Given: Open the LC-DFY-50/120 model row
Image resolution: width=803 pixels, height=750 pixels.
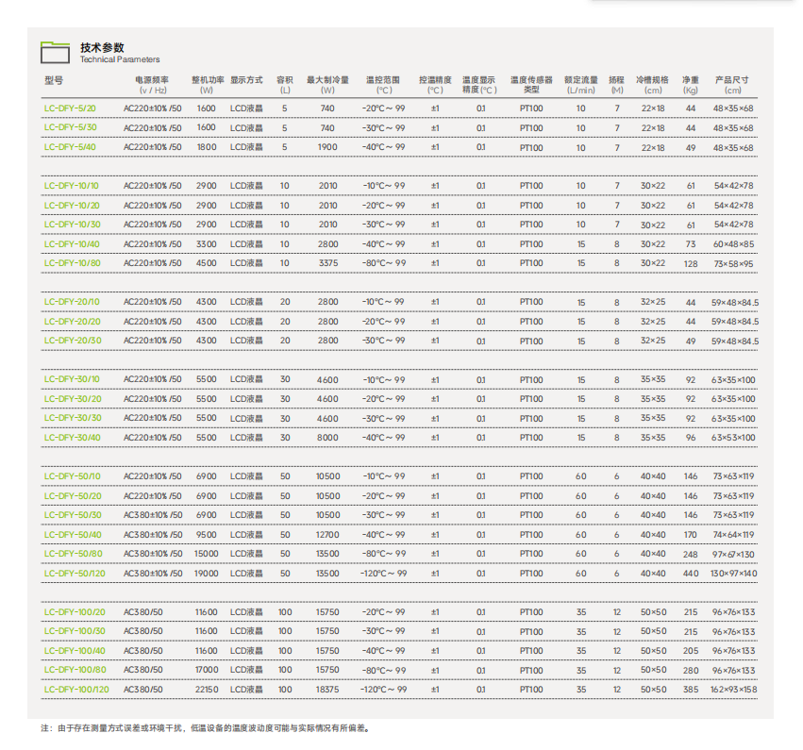Looking at the screenshot, I should point(74,574).
